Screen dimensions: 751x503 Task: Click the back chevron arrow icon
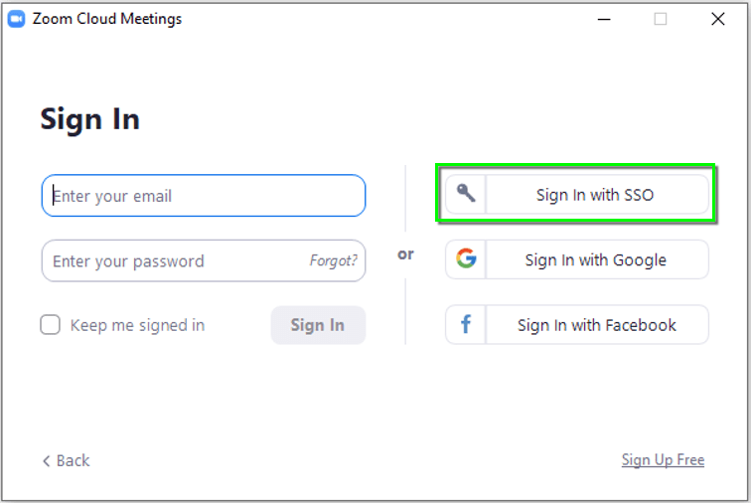click(x=46, y=461)
